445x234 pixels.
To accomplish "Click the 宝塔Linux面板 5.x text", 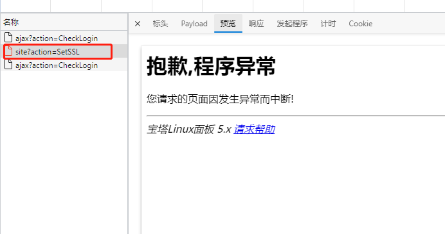I will coord(188,130).
